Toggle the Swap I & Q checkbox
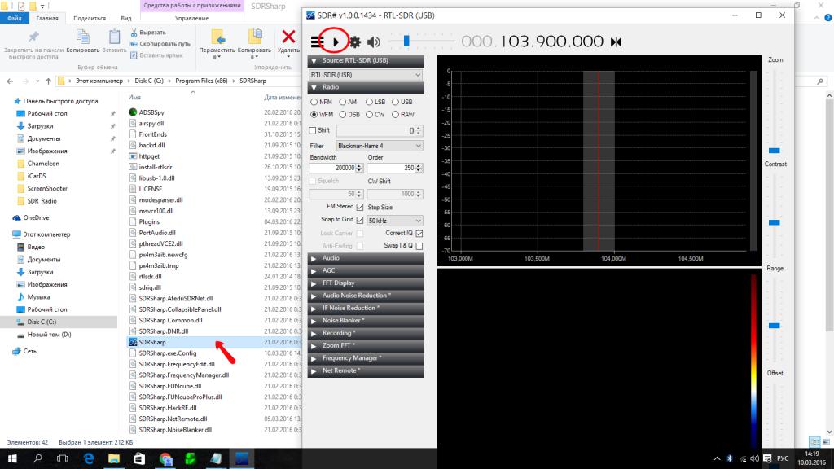This screenshot has width=834, height=469. [x=419, y=245]
